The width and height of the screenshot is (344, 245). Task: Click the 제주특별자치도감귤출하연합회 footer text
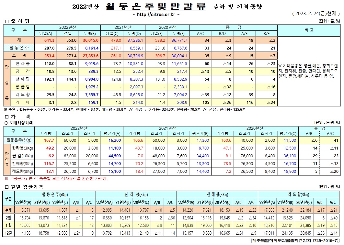pyautogui.click(x=295, y=241)
